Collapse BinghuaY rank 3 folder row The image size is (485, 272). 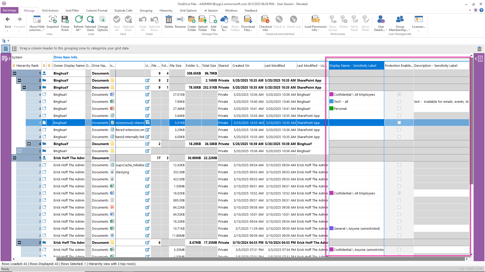coord(24,87)
